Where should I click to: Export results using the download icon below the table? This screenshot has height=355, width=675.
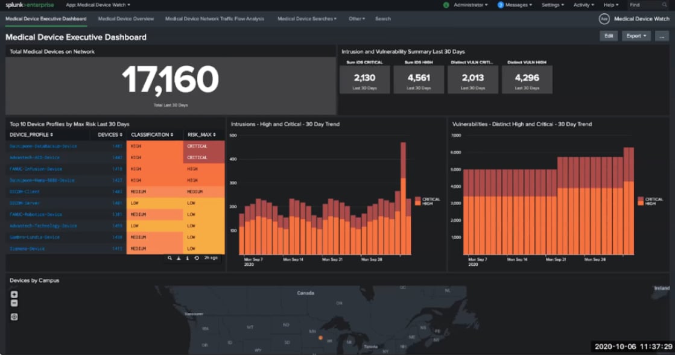pos(179,257)
